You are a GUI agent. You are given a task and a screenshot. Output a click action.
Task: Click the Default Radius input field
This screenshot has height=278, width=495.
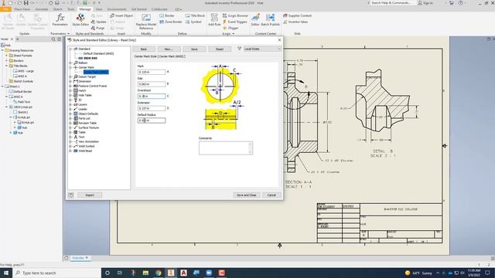pyautogui.click(x=152, y=120)
